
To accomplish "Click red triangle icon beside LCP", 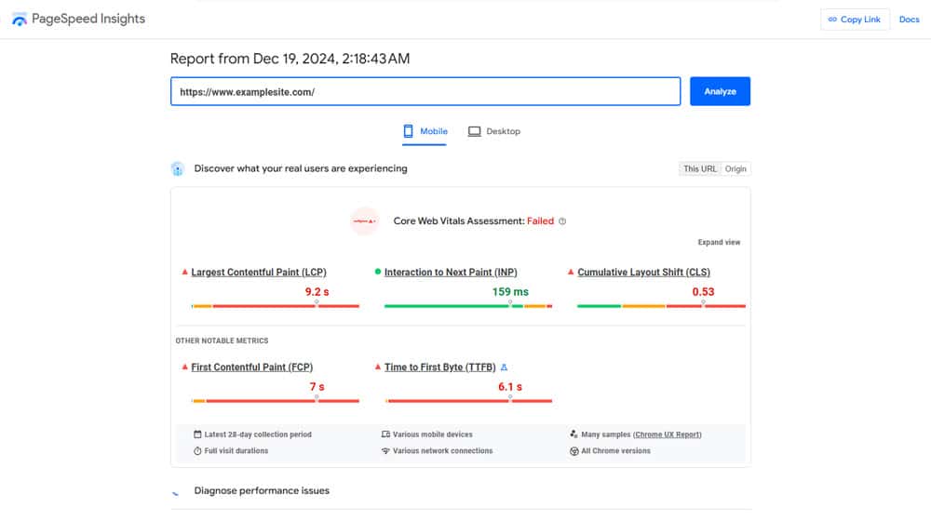I will point(184,273).
